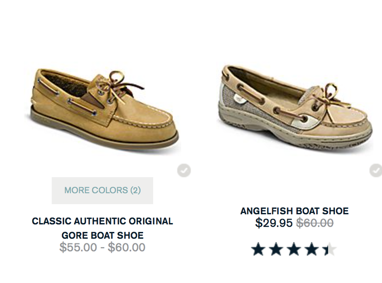Open the Classic Authentic Original Gore Boat Shoe title
The width and height of the screenshot is (382, 283).
103,228
